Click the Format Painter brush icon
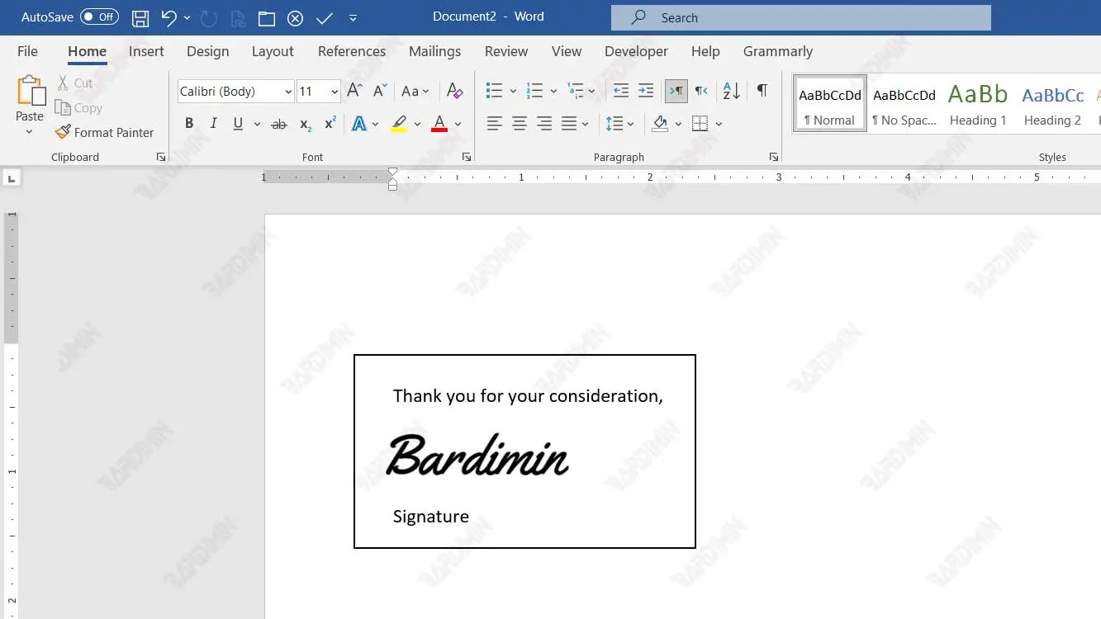Viewport: 1101px width, 619px height. (63, 132)
